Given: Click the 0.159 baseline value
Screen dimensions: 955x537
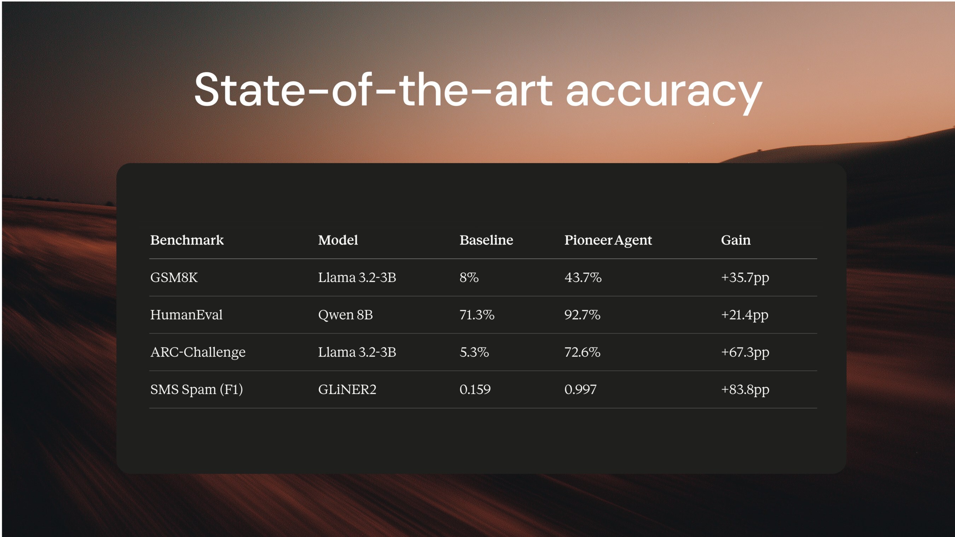Looking at the screenshot, I should tap(475, 390).
